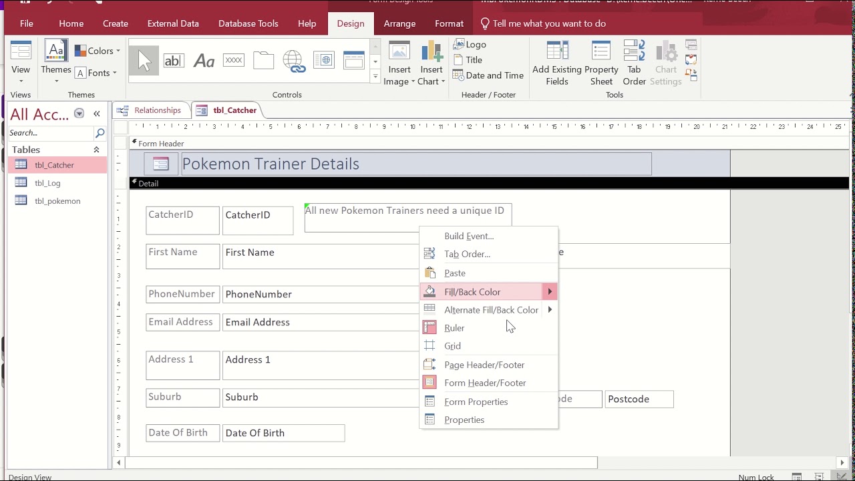Select the pointer Select tool in Controls
This screenshot has width=855, height=481.
tap(144, 61)
